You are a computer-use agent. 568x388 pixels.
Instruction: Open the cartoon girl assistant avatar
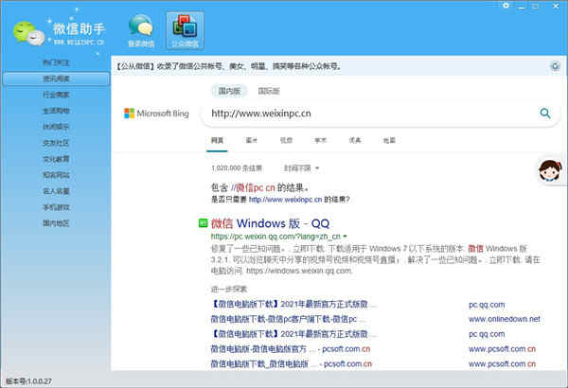(550, 170)
